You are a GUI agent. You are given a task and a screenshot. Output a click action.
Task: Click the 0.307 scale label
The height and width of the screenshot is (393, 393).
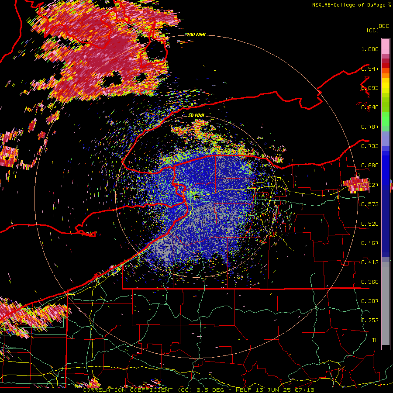370,301
